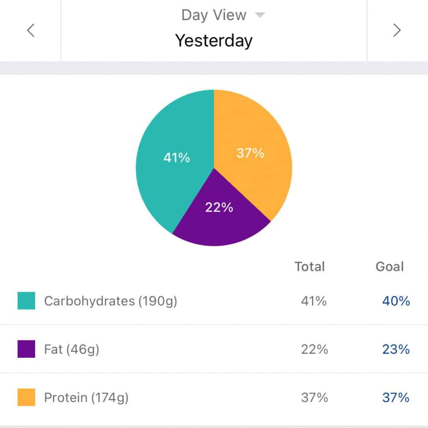Click the right arrow to advance a day

tap(397, 30)
